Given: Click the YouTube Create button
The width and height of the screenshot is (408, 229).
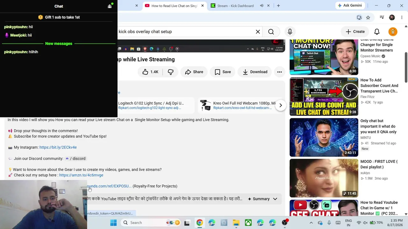Looking at the screenshot, I should [355, 31].
